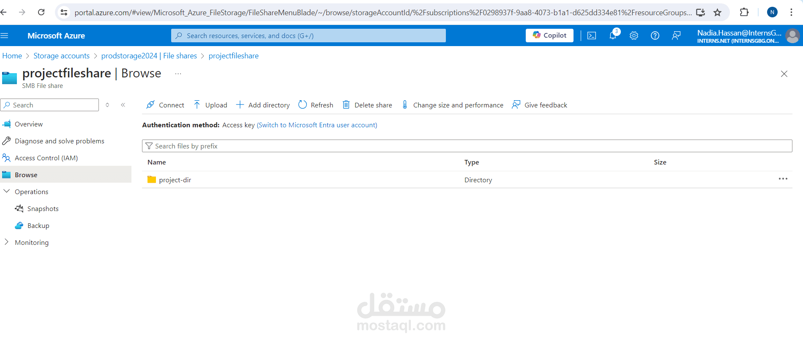Click the Copilot button
This screenshot has height=340, width=803.
(549, 36)
